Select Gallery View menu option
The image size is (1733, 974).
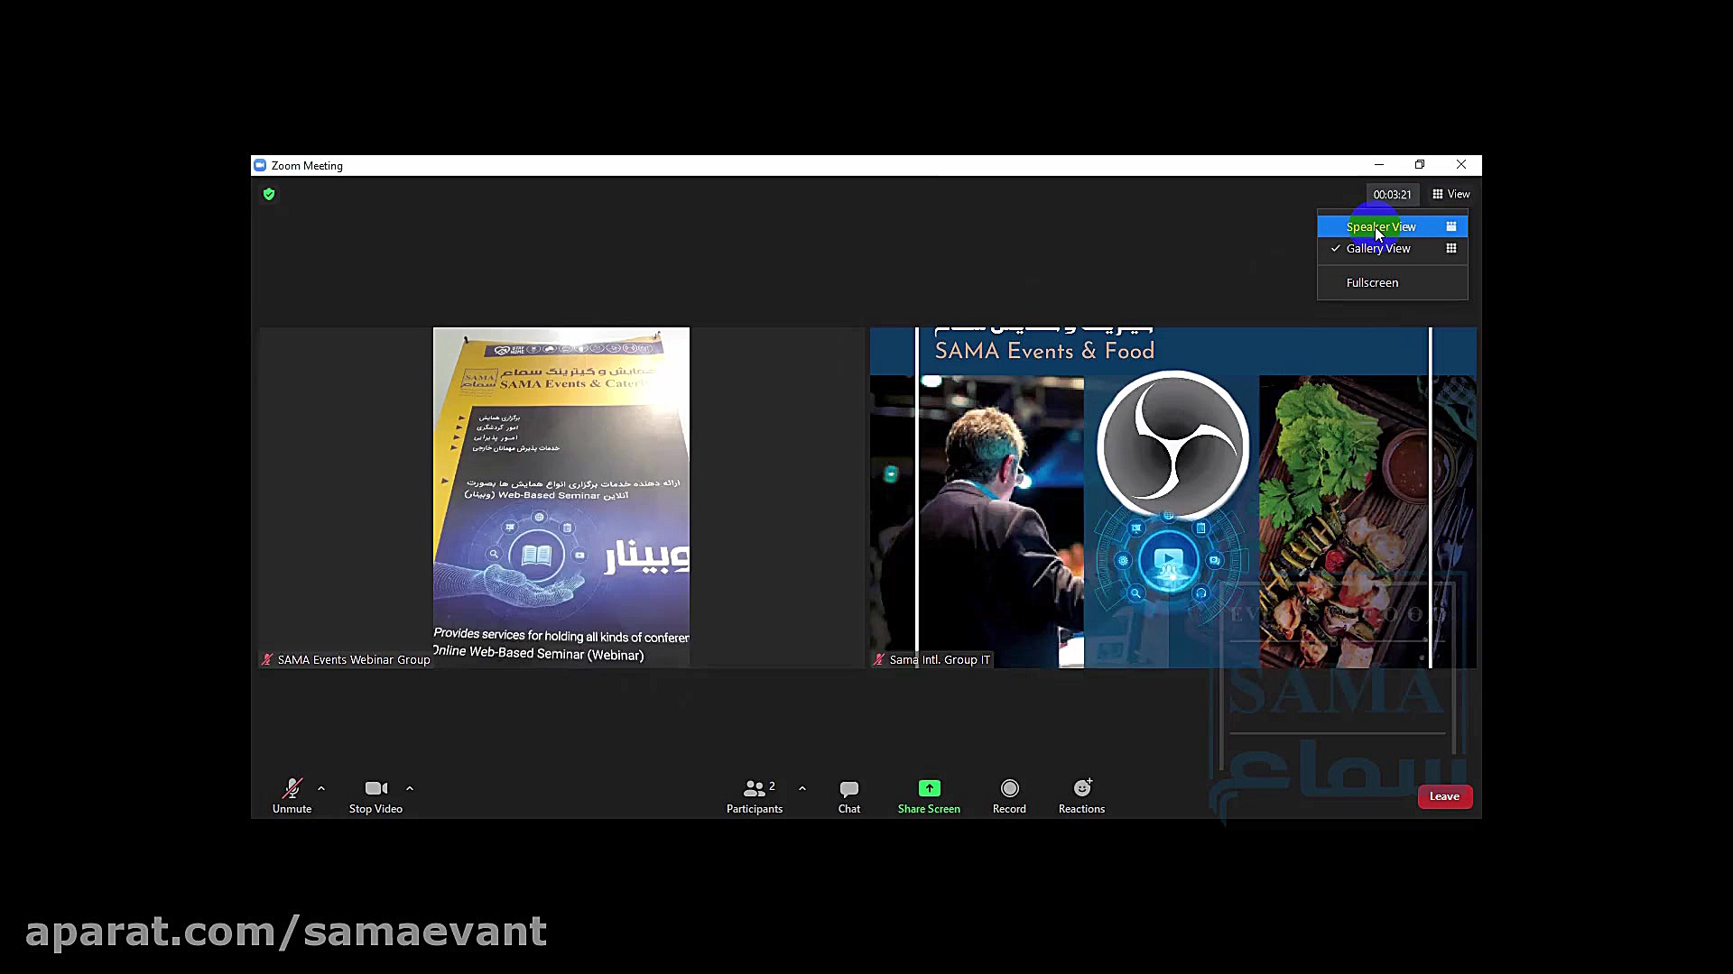1393,248
